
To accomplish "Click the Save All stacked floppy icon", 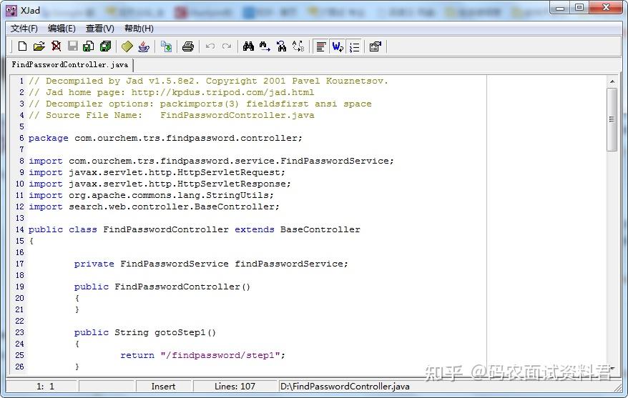I will pos(106,46).
